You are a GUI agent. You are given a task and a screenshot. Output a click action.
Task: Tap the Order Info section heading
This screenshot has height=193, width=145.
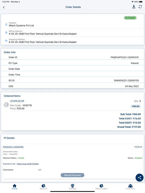click(x=10, y=52)
